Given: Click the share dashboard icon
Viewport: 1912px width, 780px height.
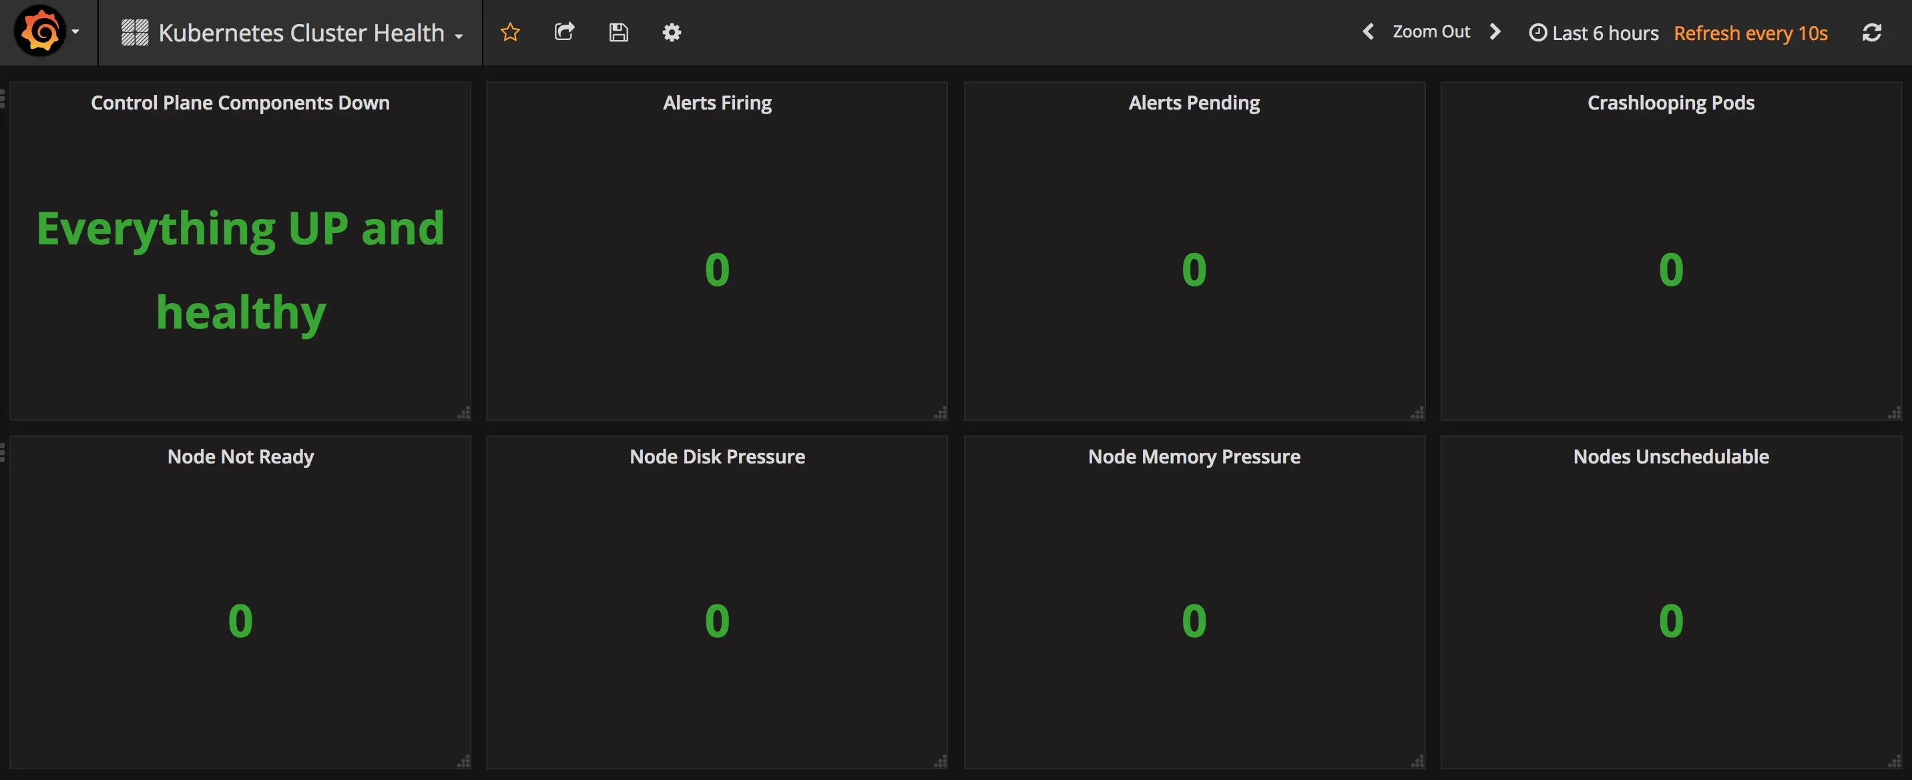Looking at the screenshot, I should (x=564, y=32).
